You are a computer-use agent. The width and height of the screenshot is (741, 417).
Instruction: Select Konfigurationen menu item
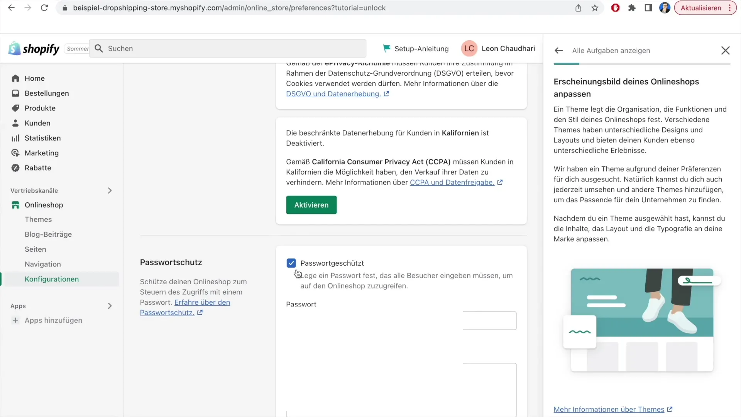pyautogui.click(x=51, y=279)
